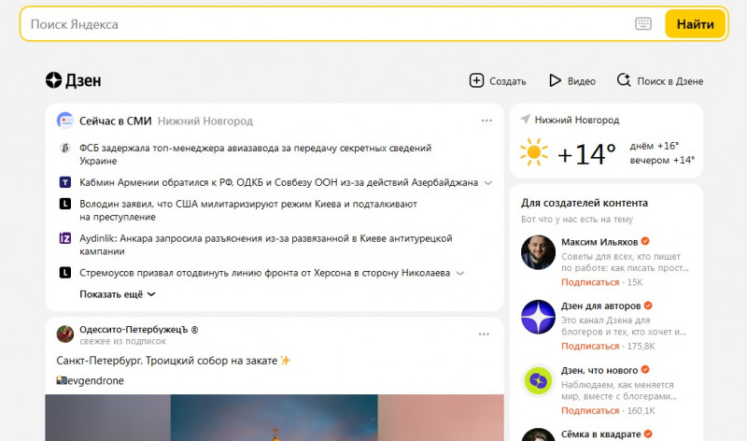Click Это канал Дзена description text
The image size is (747, 441).
point(624,326)
